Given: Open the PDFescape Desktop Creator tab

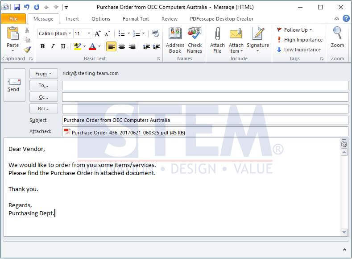Looking at the screenshot, I should pyautogui.click(x=222, y=19).
